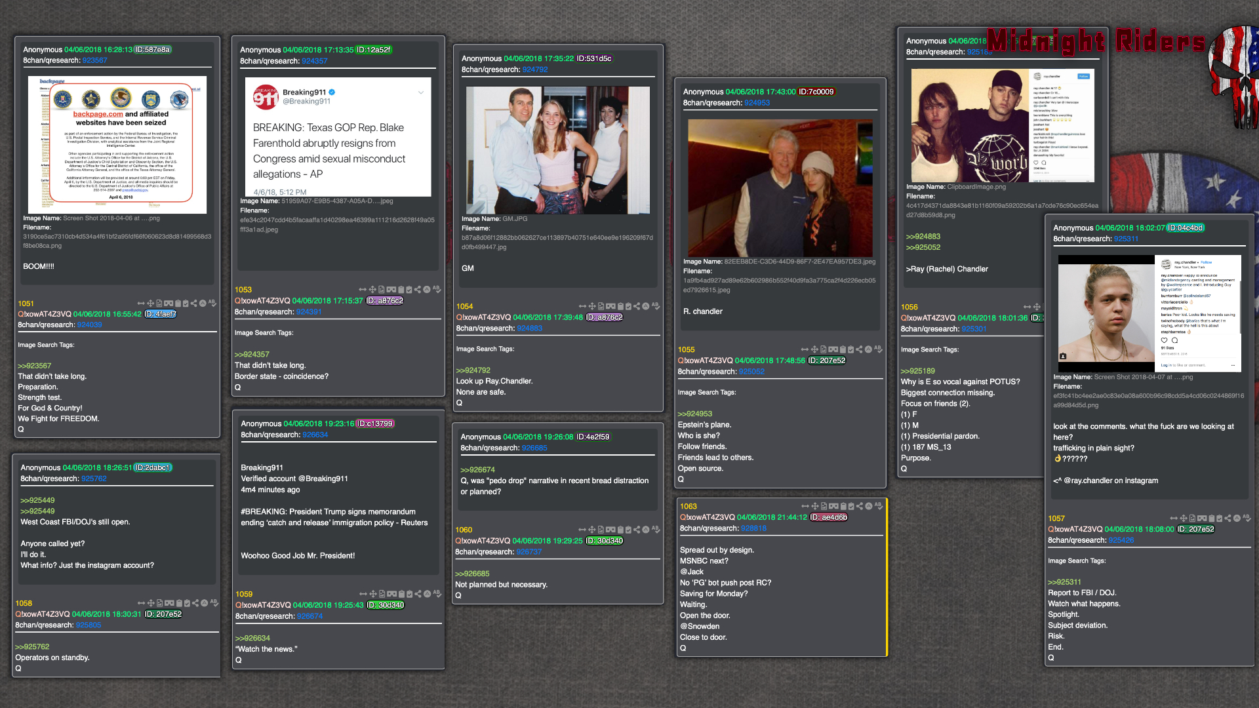This screenshot has height=708, width=1259.
Task: Click the share icon on post 1053
Action: 418,289
